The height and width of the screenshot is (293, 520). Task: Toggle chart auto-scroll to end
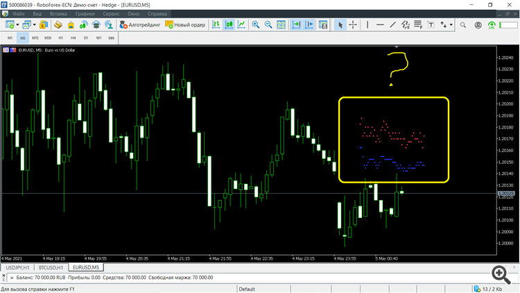tap(296, 24)
